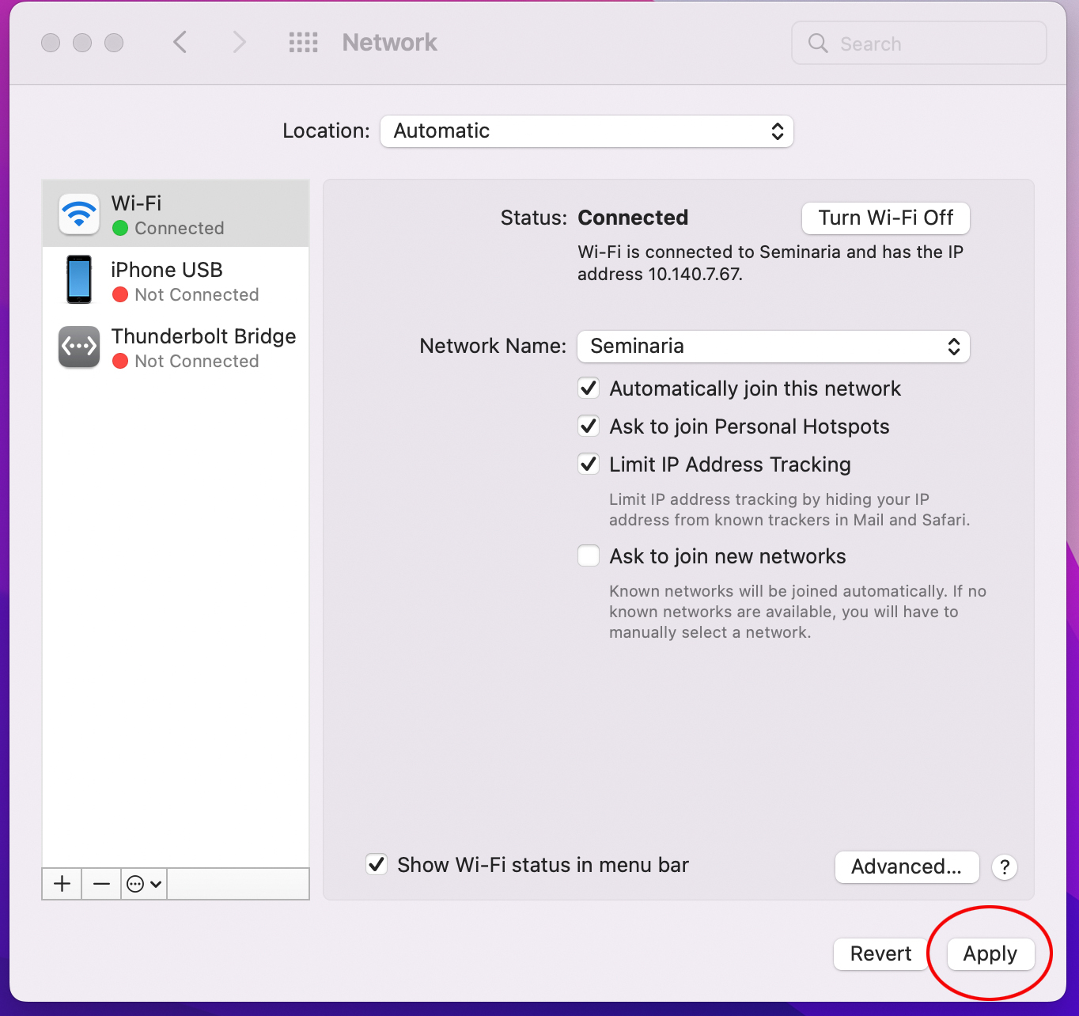The height and width of the screenshot is (1016, 1079).
Task: Open the Location dropdown showing Automatic
Action: 586,131
